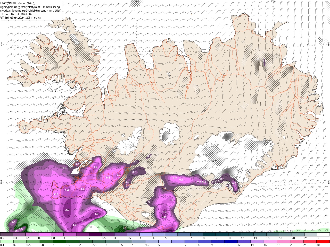Viewport: 330px width, 247px height.
Task: Pick the 0.5 bright pink swatch, upper legend
Action: coord(45,234)
